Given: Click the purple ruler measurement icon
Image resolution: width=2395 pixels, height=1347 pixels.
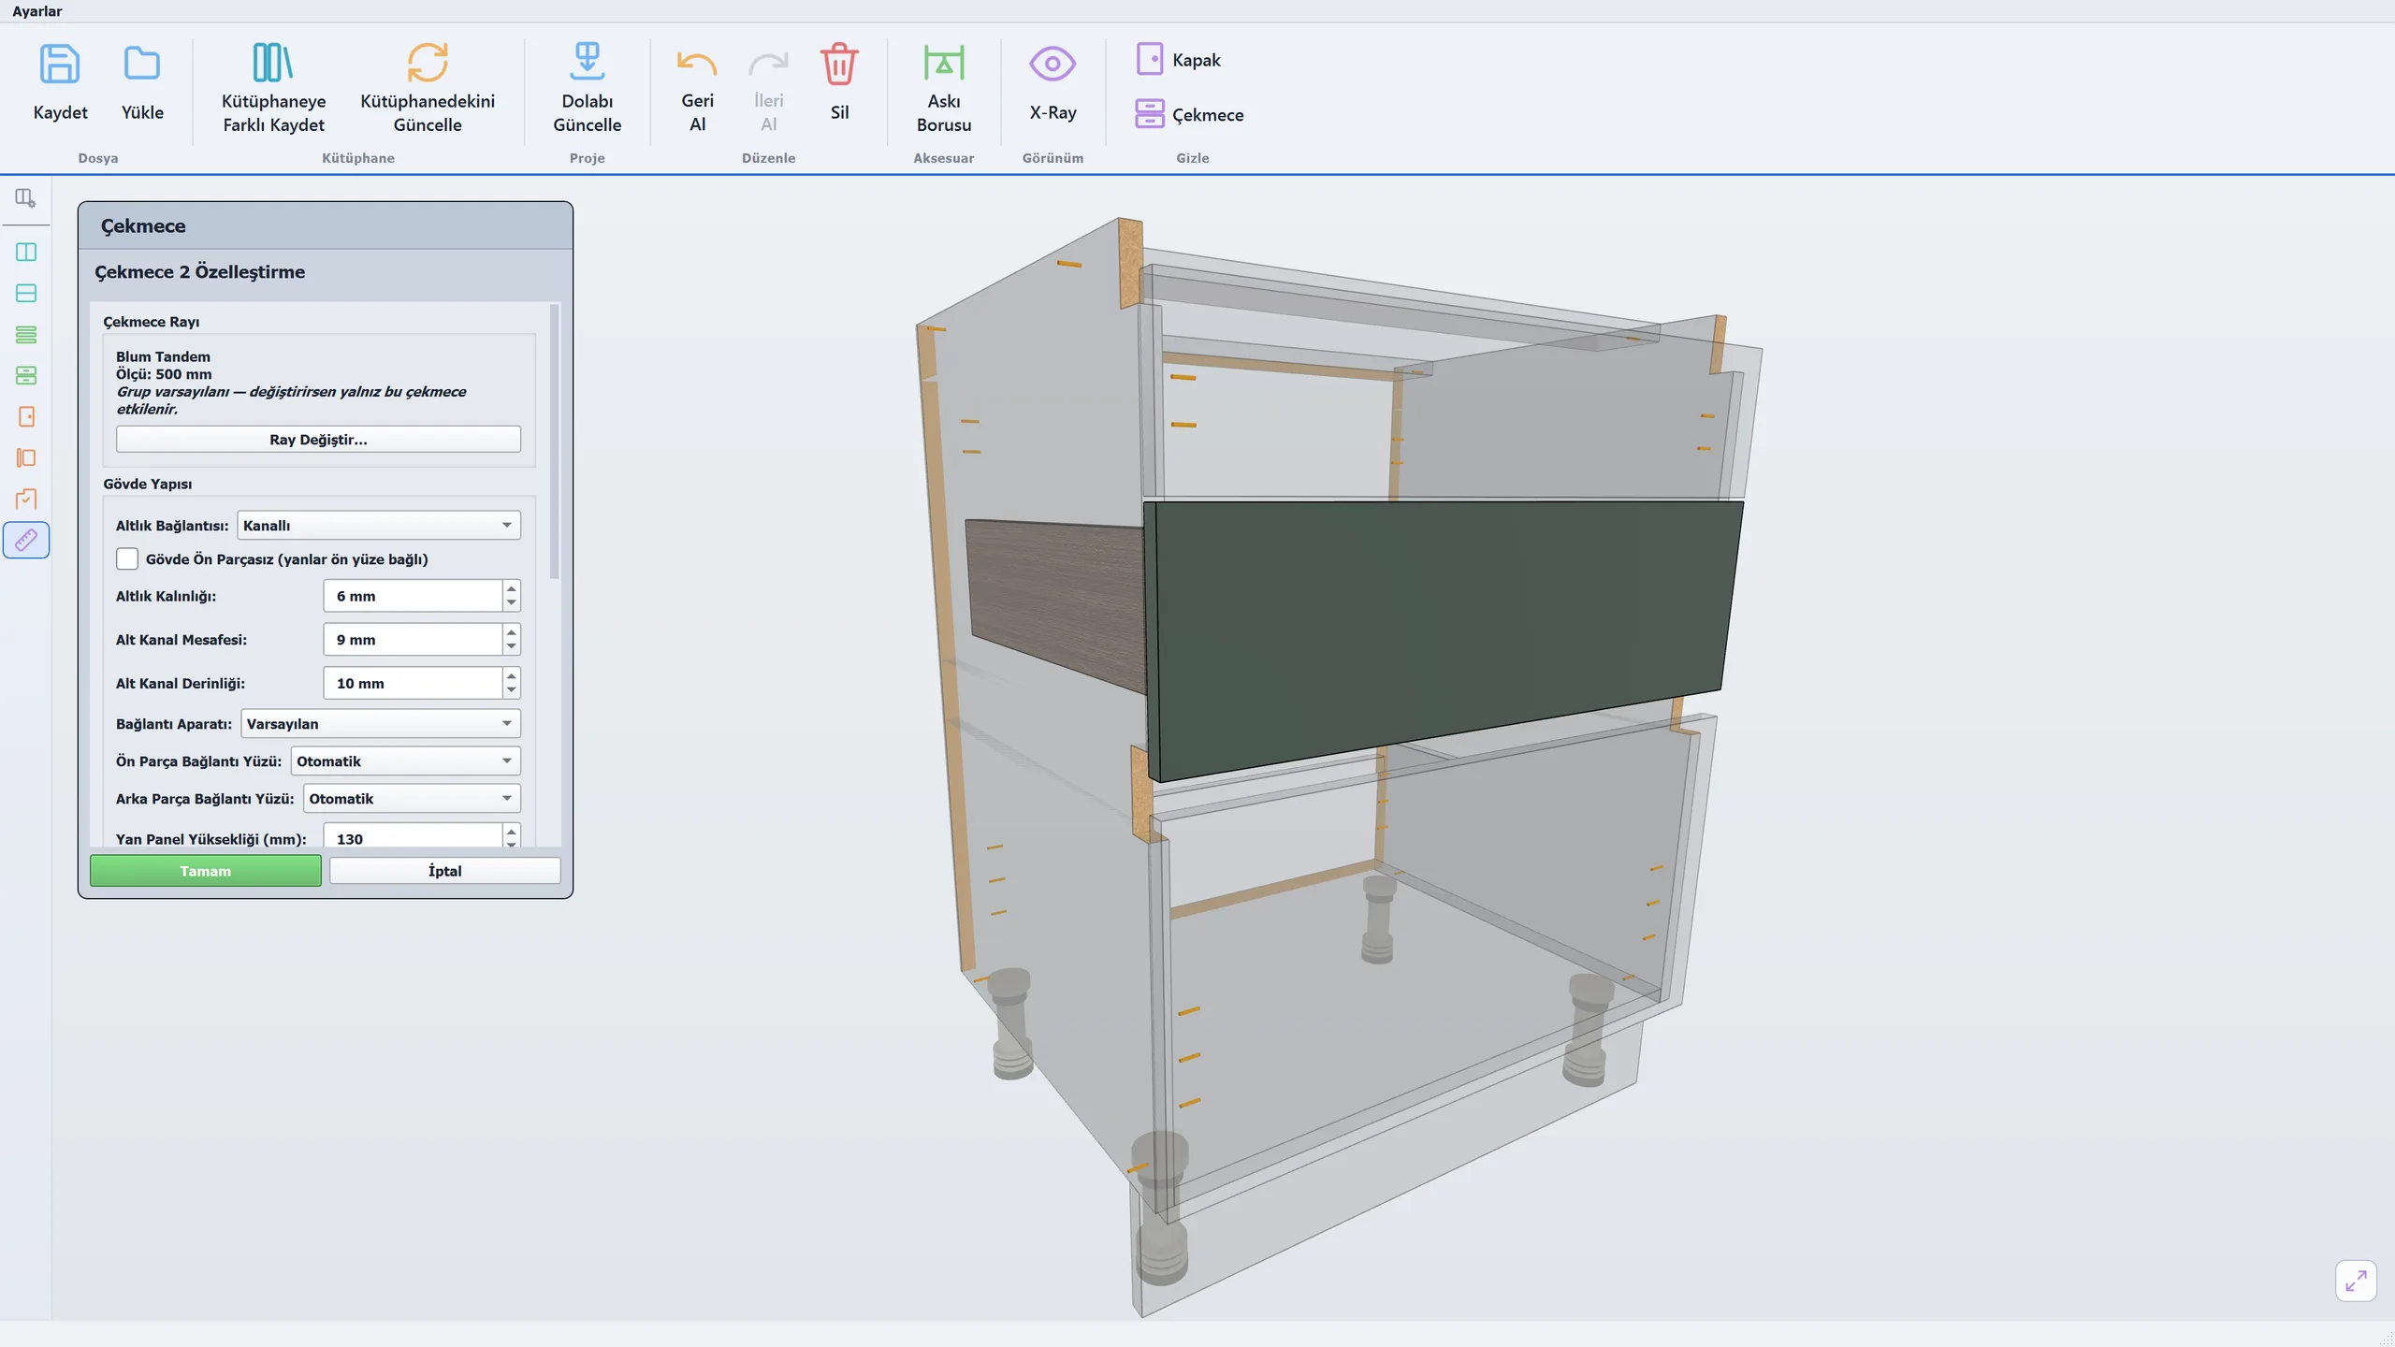Looking at the screenshot, I should 26,540.
